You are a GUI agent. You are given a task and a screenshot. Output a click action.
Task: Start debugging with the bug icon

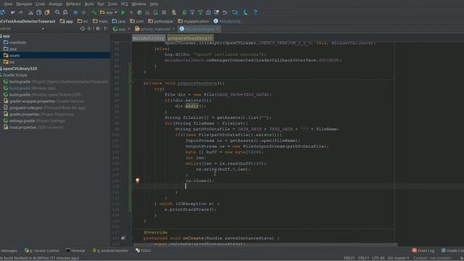coord(140,12)
